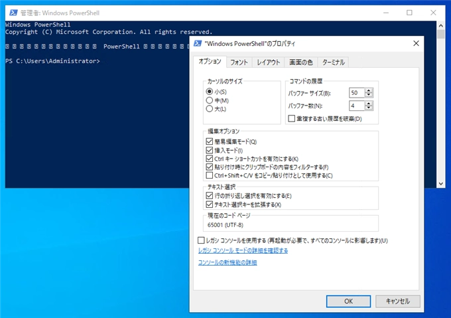Maximize the Windows PowerShell window

tap(409, 13)
